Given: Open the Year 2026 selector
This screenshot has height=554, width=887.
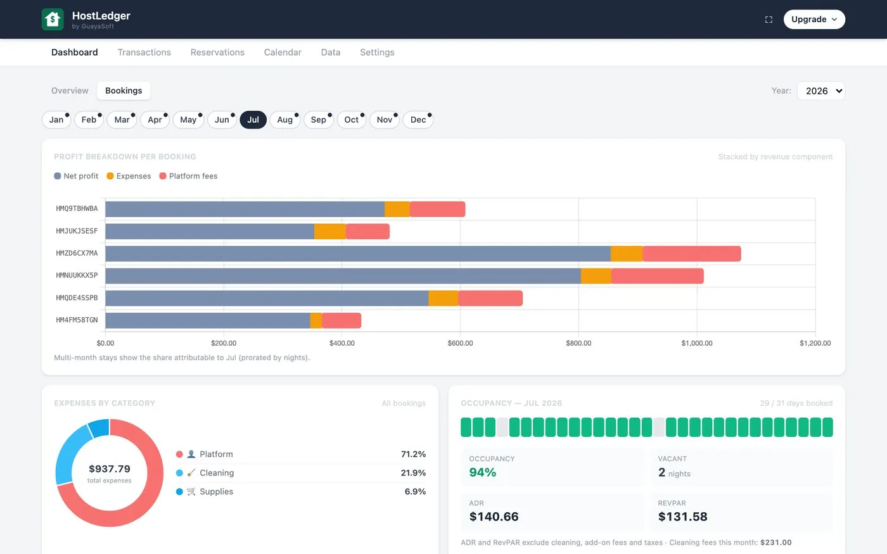Looking at the screenshot, I should 821,91.
